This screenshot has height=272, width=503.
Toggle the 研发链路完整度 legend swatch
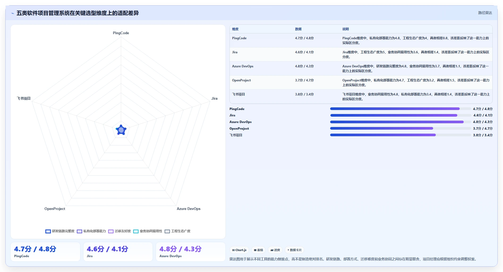click(48, 231)
